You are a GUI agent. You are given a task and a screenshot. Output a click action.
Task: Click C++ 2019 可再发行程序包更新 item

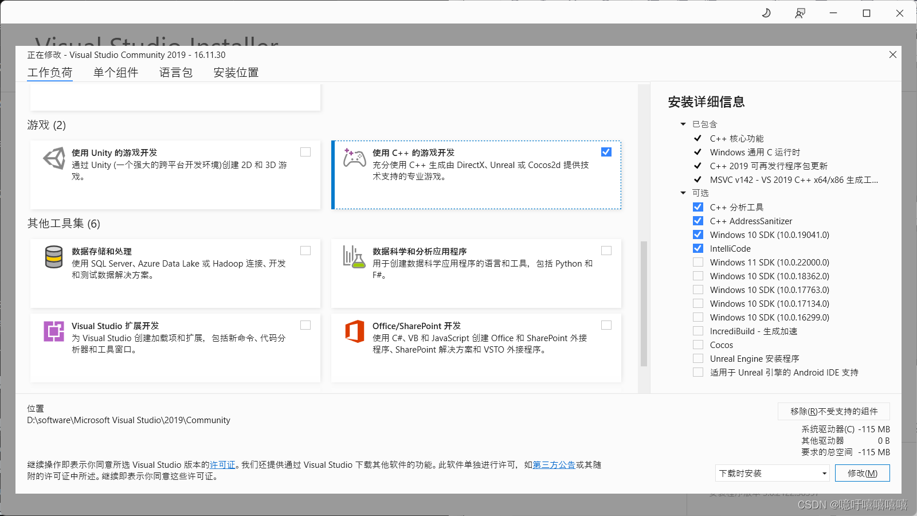pyautogui.click(x=769, y=166)
